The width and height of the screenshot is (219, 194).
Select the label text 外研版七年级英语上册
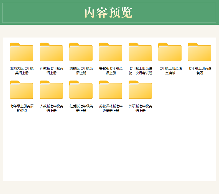(140, 108)
